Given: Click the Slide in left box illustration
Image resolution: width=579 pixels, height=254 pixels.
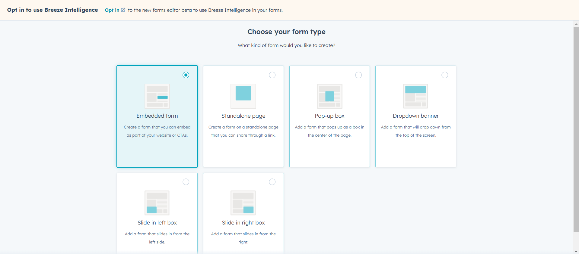Looking at the screenshot, I should click(157, 203).
